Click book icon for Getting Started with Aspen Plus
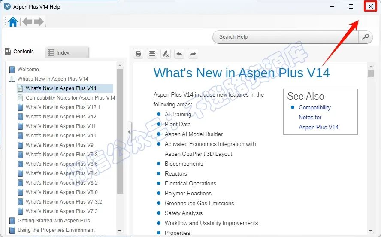This screenshot has height=237, width=381. tap(12, 221)
